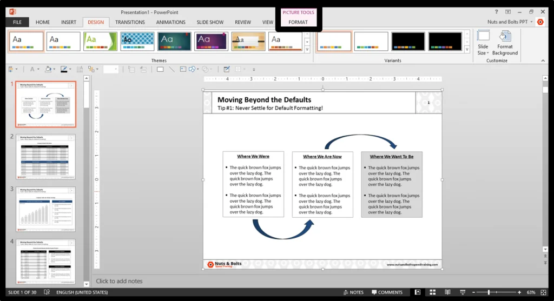The width and height of the screenshot is (554, 301).
Task: Click the text spacing icon in quick toolbar
Action: point(80,69)
